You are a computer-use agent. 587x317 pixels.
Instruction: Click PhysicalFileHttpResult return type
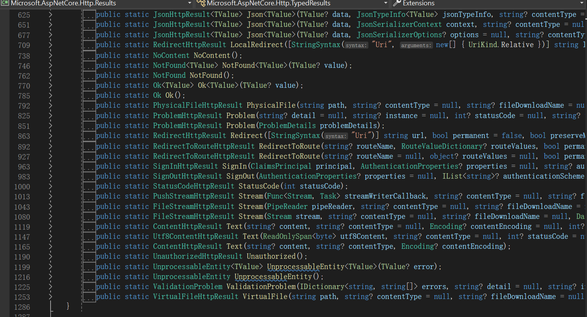point(198,105)
